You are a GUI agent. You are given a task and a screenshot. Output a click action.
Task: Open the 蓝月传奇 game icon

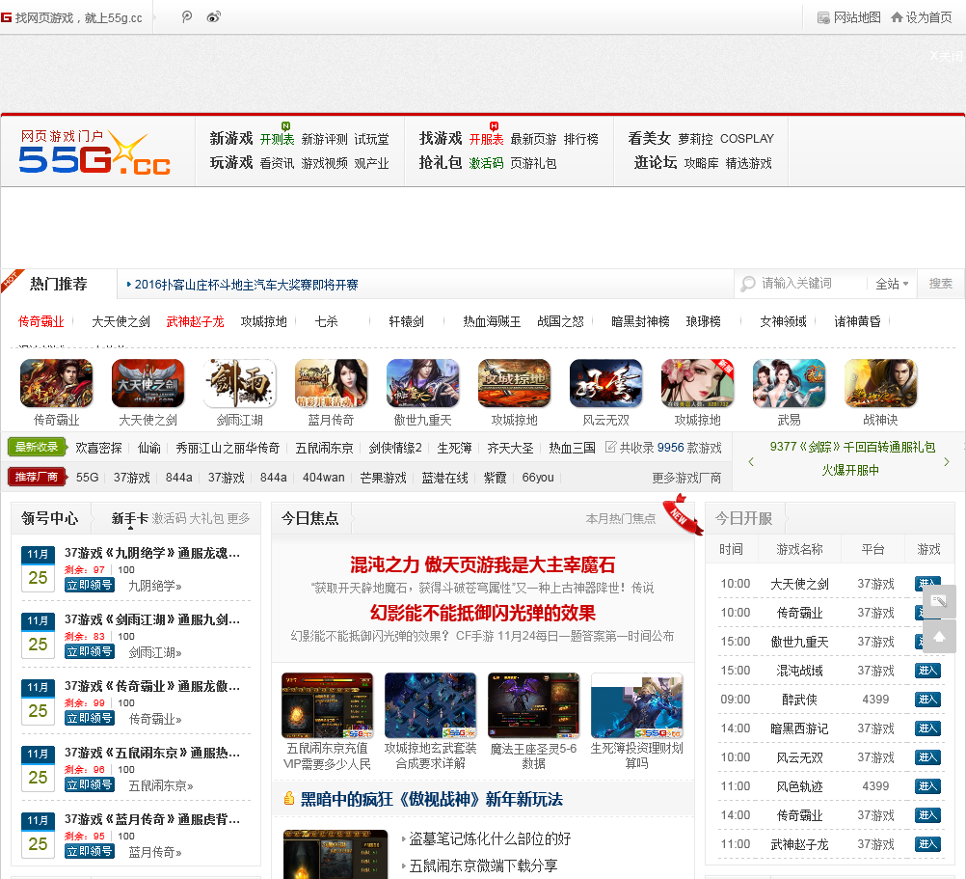pyautogui.click(x=332, y=383)
